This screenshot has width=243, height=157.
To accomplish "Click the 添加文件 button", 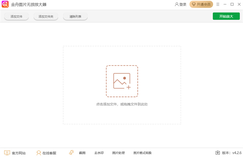I will (17, 17).
